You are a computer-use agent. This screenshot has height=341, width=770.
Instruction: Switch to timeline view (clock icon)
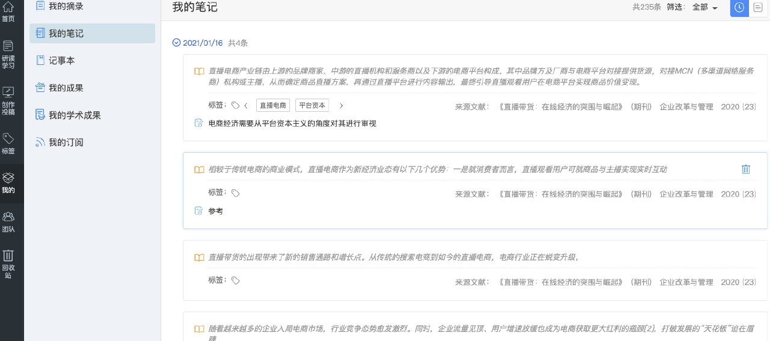click(x=739, y=7)
